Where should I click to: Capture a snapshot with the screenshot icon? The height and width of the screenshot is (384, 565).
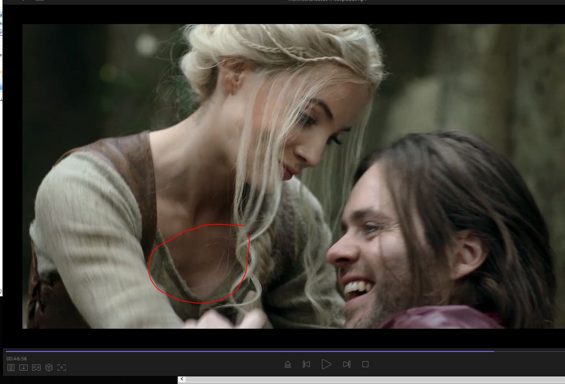click(x=62, y=368)
